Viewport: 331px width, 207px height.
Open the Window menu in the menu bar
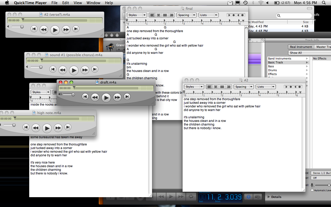[93, 3]
